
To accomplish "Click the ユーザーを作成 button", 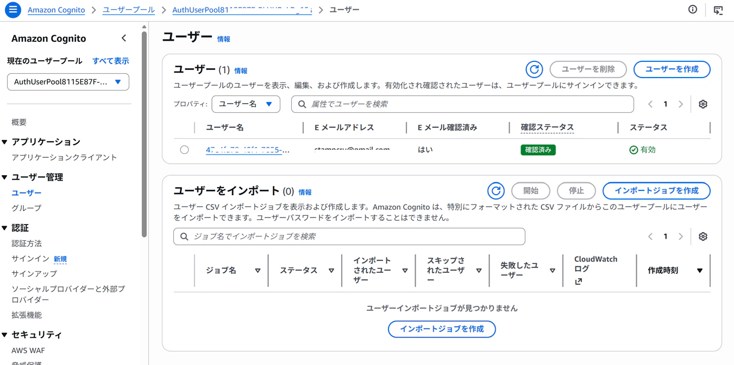I will [x=672, y=69].
